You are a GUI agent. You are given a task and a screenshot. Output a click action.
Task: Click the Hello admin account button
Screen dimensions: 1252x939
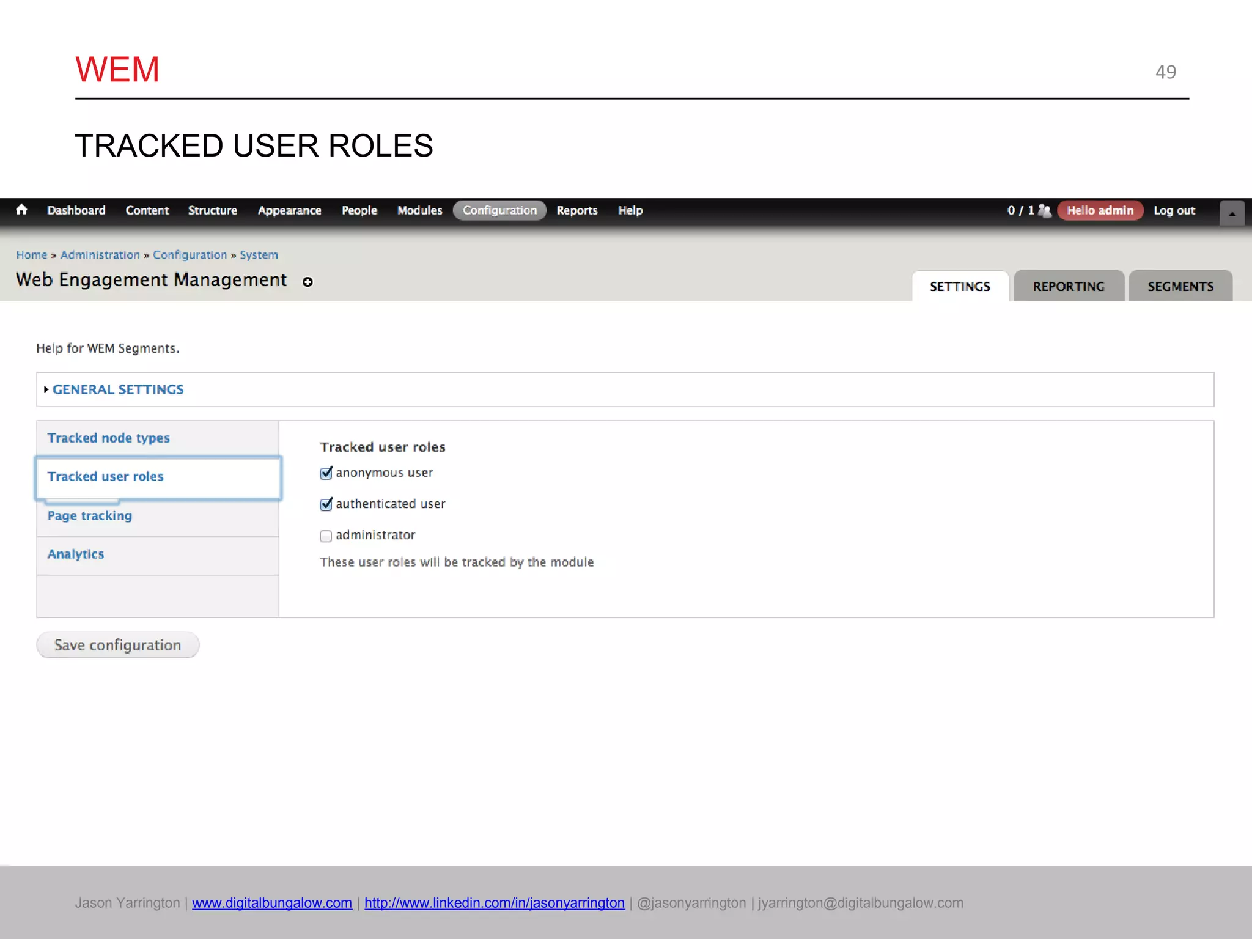point(1099,210)
